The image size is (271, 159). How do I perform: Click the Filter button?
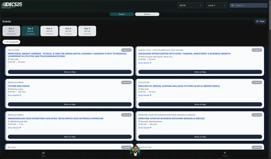[x=260, y=21]
